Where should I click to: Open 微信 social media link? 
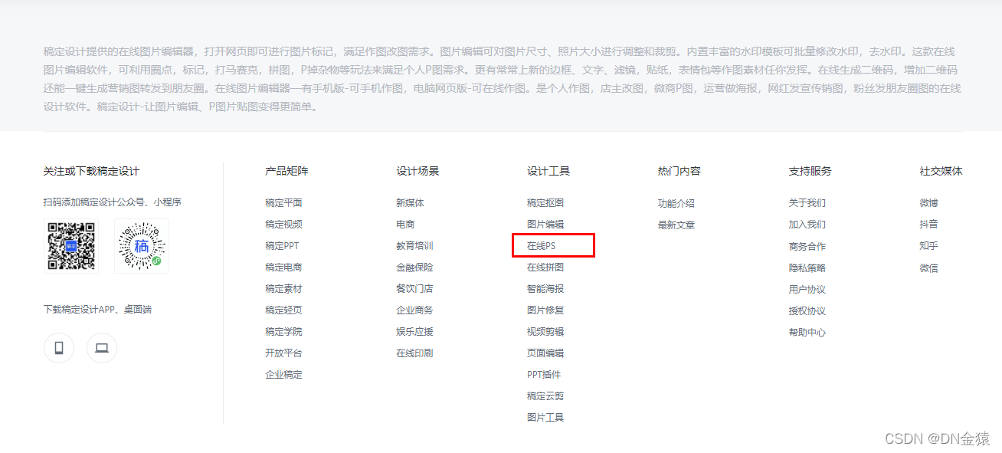(929, 268)
